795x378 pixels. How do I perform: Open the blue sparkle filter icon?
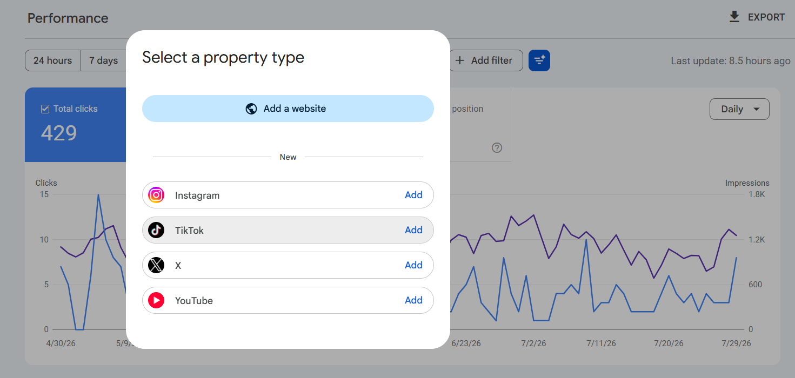click(x=539, y=60)
